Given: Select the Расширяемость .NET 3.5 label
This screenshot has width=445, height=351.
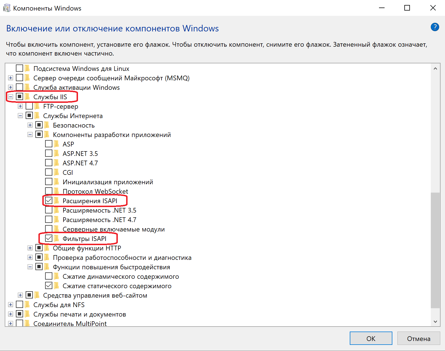Looking at the screenshot, I should tap(99, 210).
